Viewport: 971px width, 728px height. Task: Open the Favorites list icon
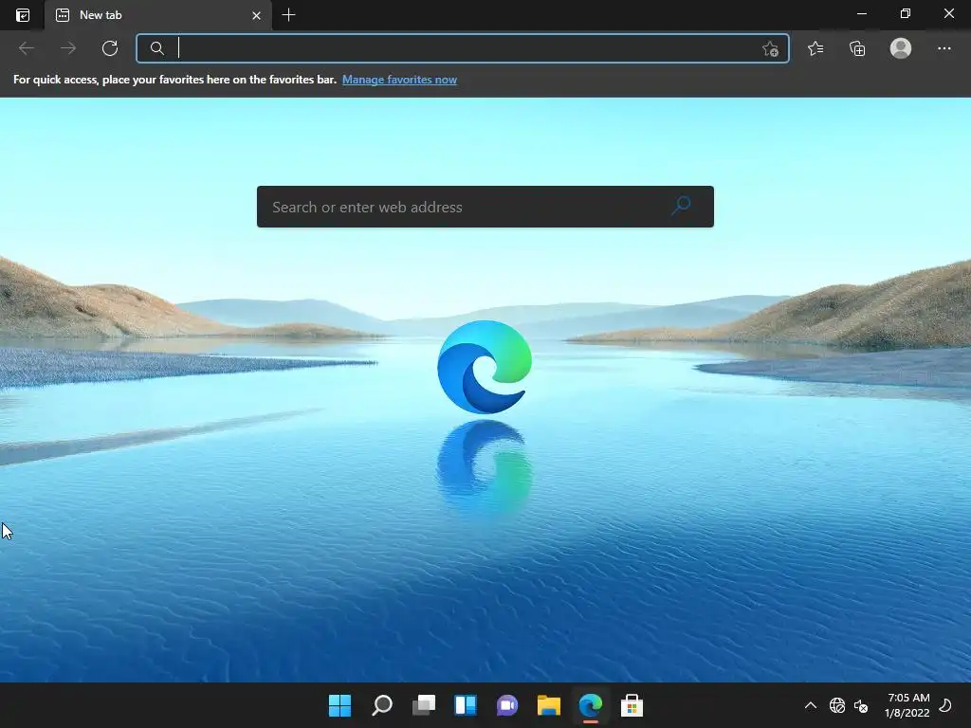tap(815, 48)
